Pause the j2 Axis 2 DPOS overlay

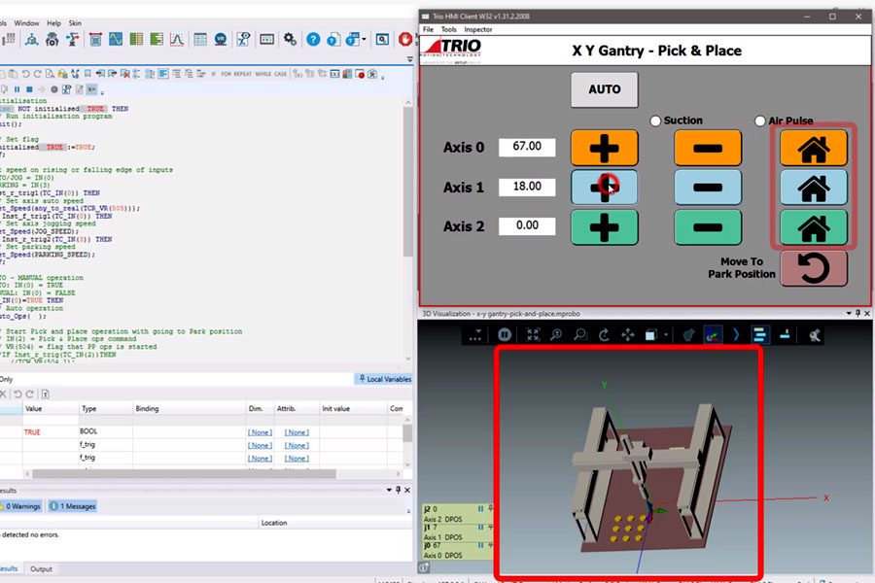click(480, 509)
